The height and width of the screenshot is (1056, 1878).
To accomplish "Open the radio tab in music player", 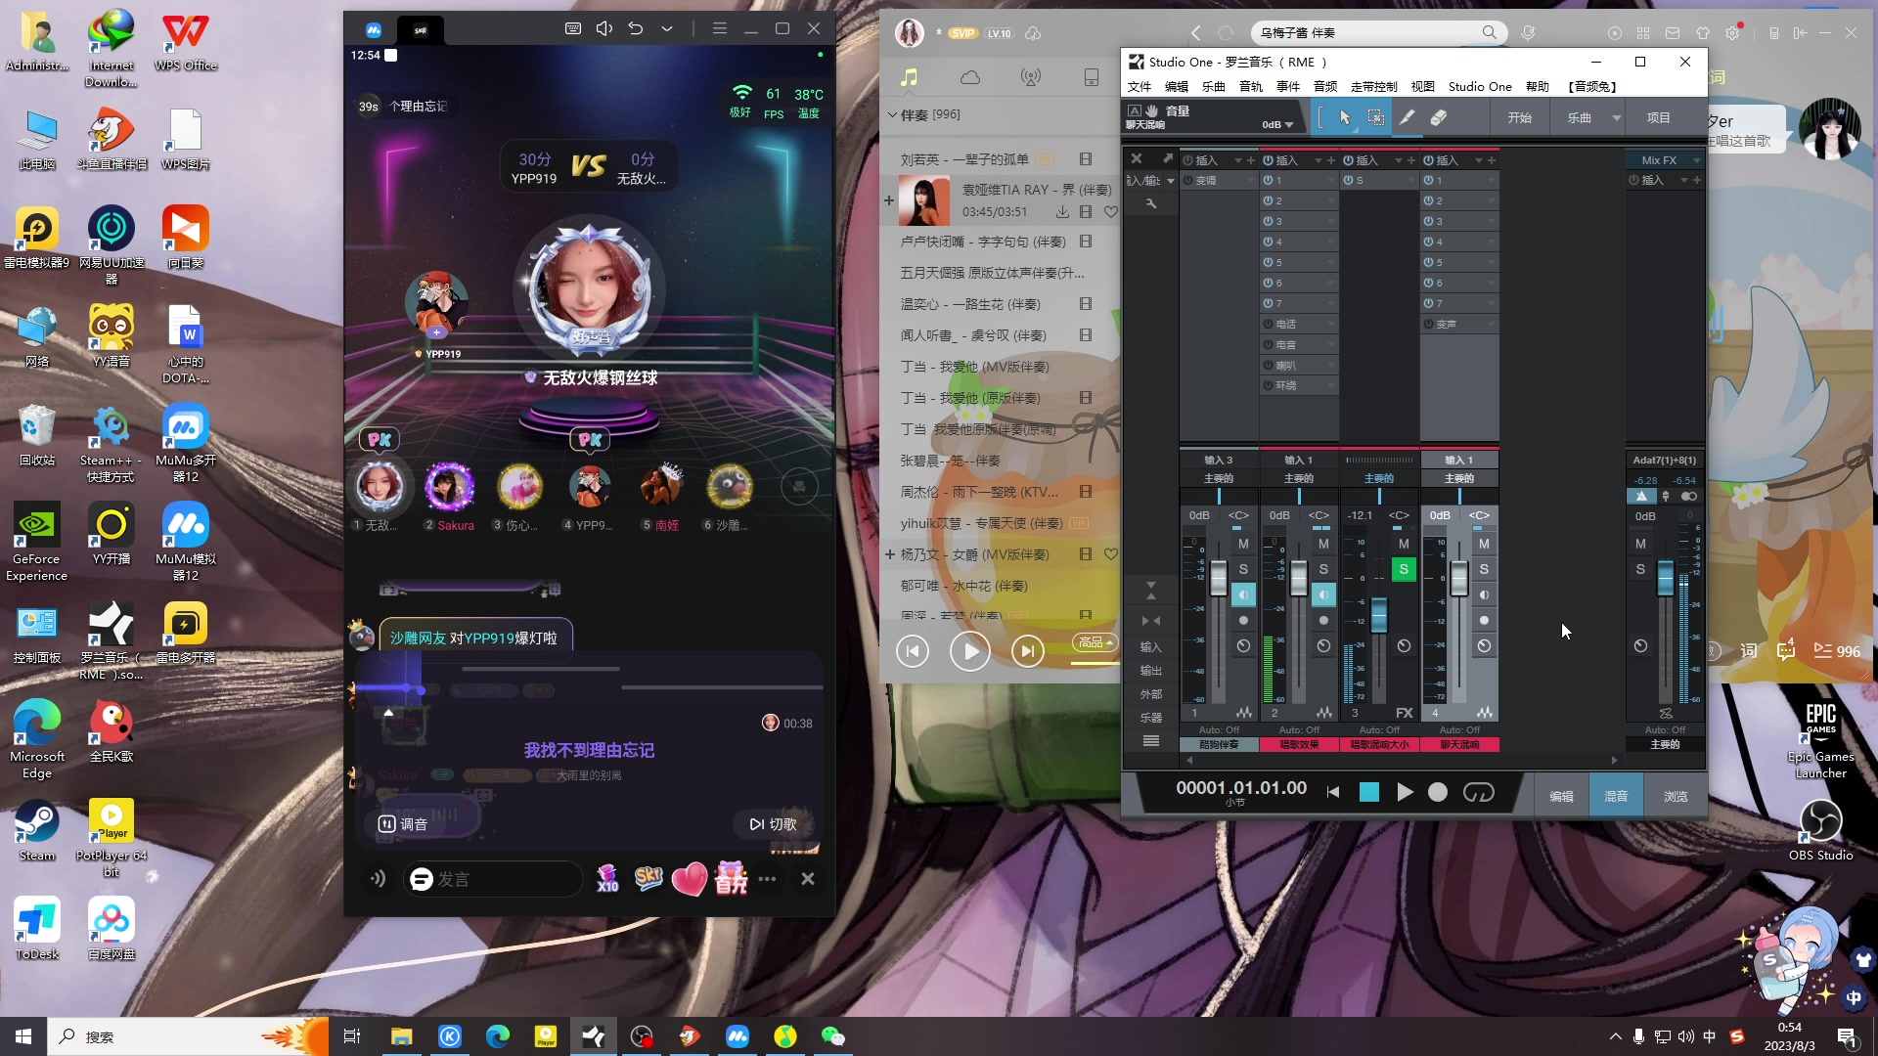I will [x=1031, y=77].
